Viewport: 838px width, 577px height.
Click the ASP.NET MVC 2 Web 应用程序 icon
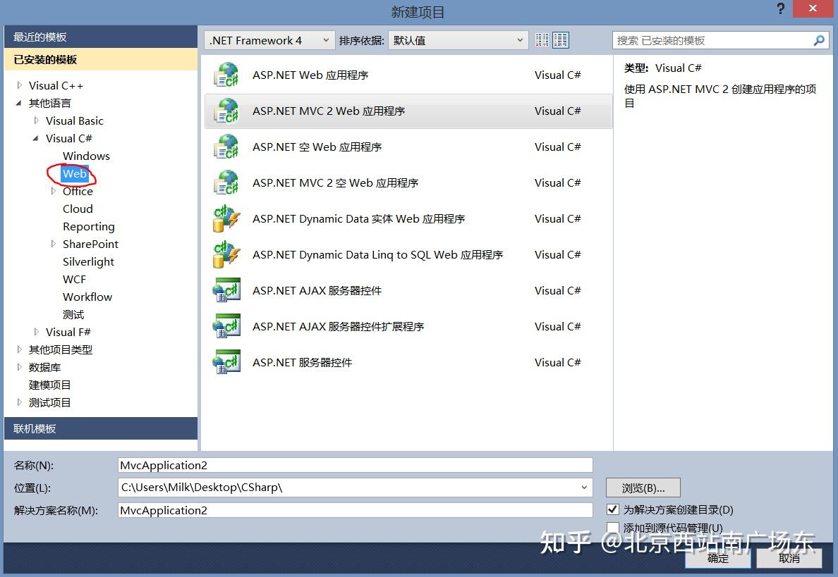(226, 111)
